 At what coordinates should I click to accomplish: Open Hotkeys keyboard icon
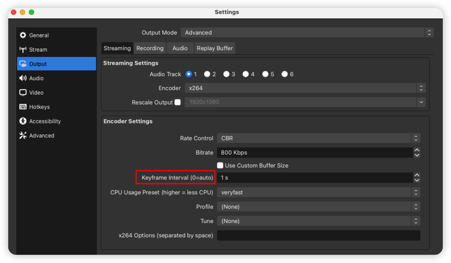(23, 107)
